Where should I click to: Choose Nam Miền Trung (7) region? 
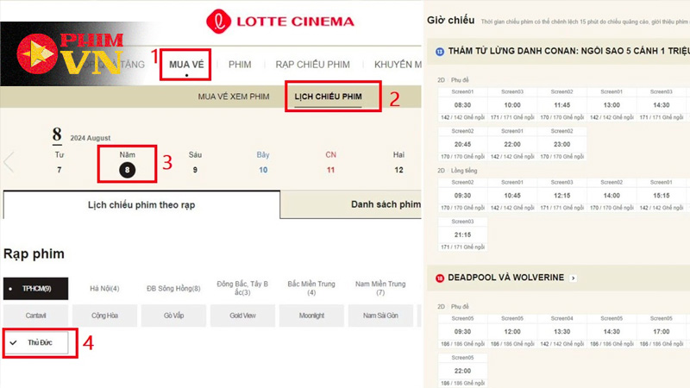[x=380, y=288]
